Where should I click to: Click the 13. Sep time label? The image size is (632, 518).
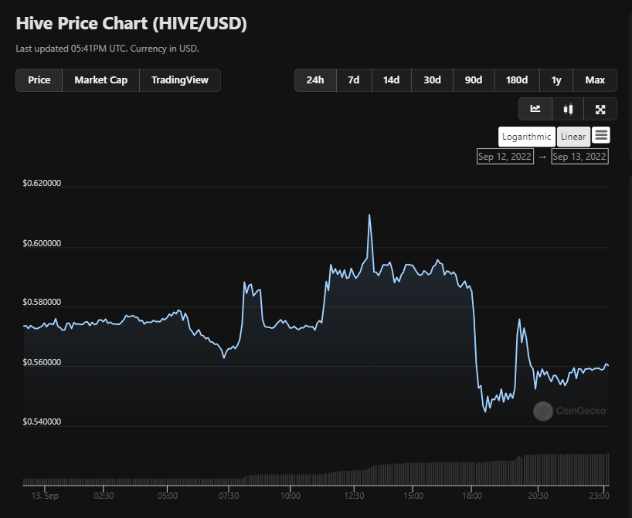(x=45, y=496)
